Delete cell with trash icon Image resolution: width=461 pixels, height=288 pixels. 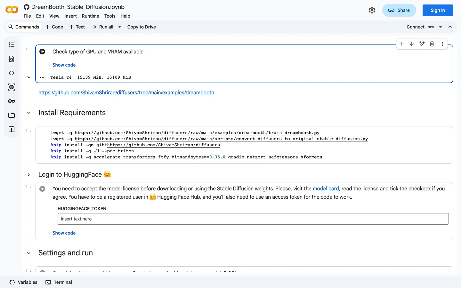pyautogui.click(x=432, y=44)
